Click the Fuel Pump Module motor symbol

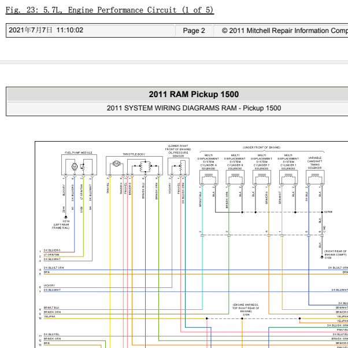pos(75,166)
